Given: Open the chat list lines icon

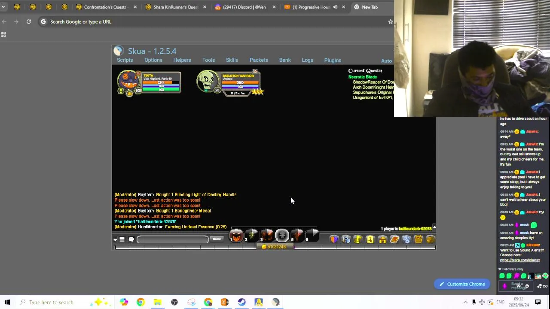Looking at the screenshot, I should (122, 239).
